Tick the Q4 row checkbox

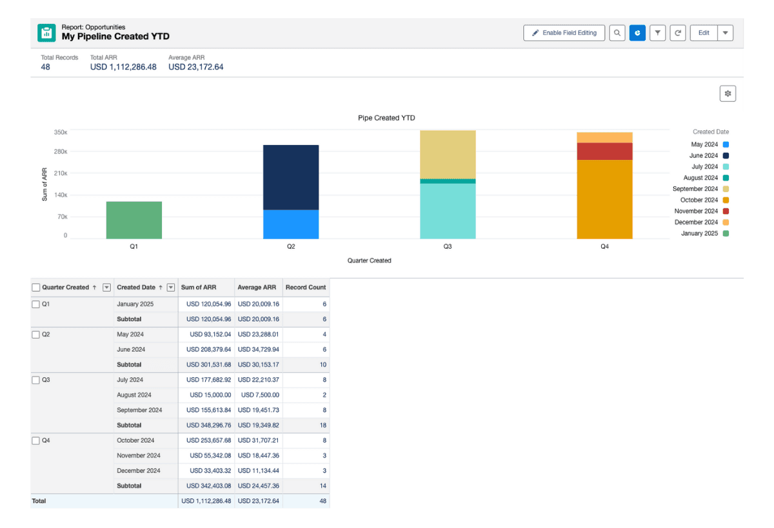point(36,441)
